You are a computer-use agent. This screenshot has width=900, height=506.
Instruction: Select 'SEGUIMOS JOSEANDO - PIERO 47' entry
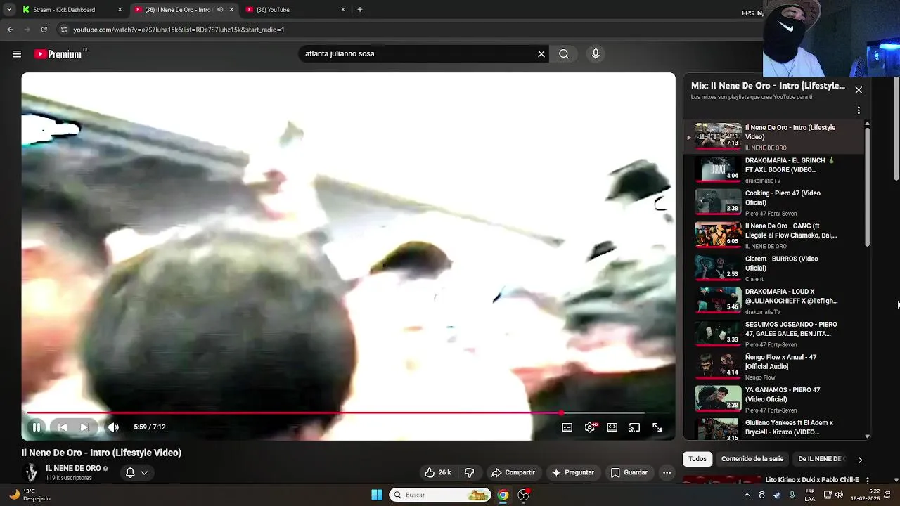click(x=773, y=335)
